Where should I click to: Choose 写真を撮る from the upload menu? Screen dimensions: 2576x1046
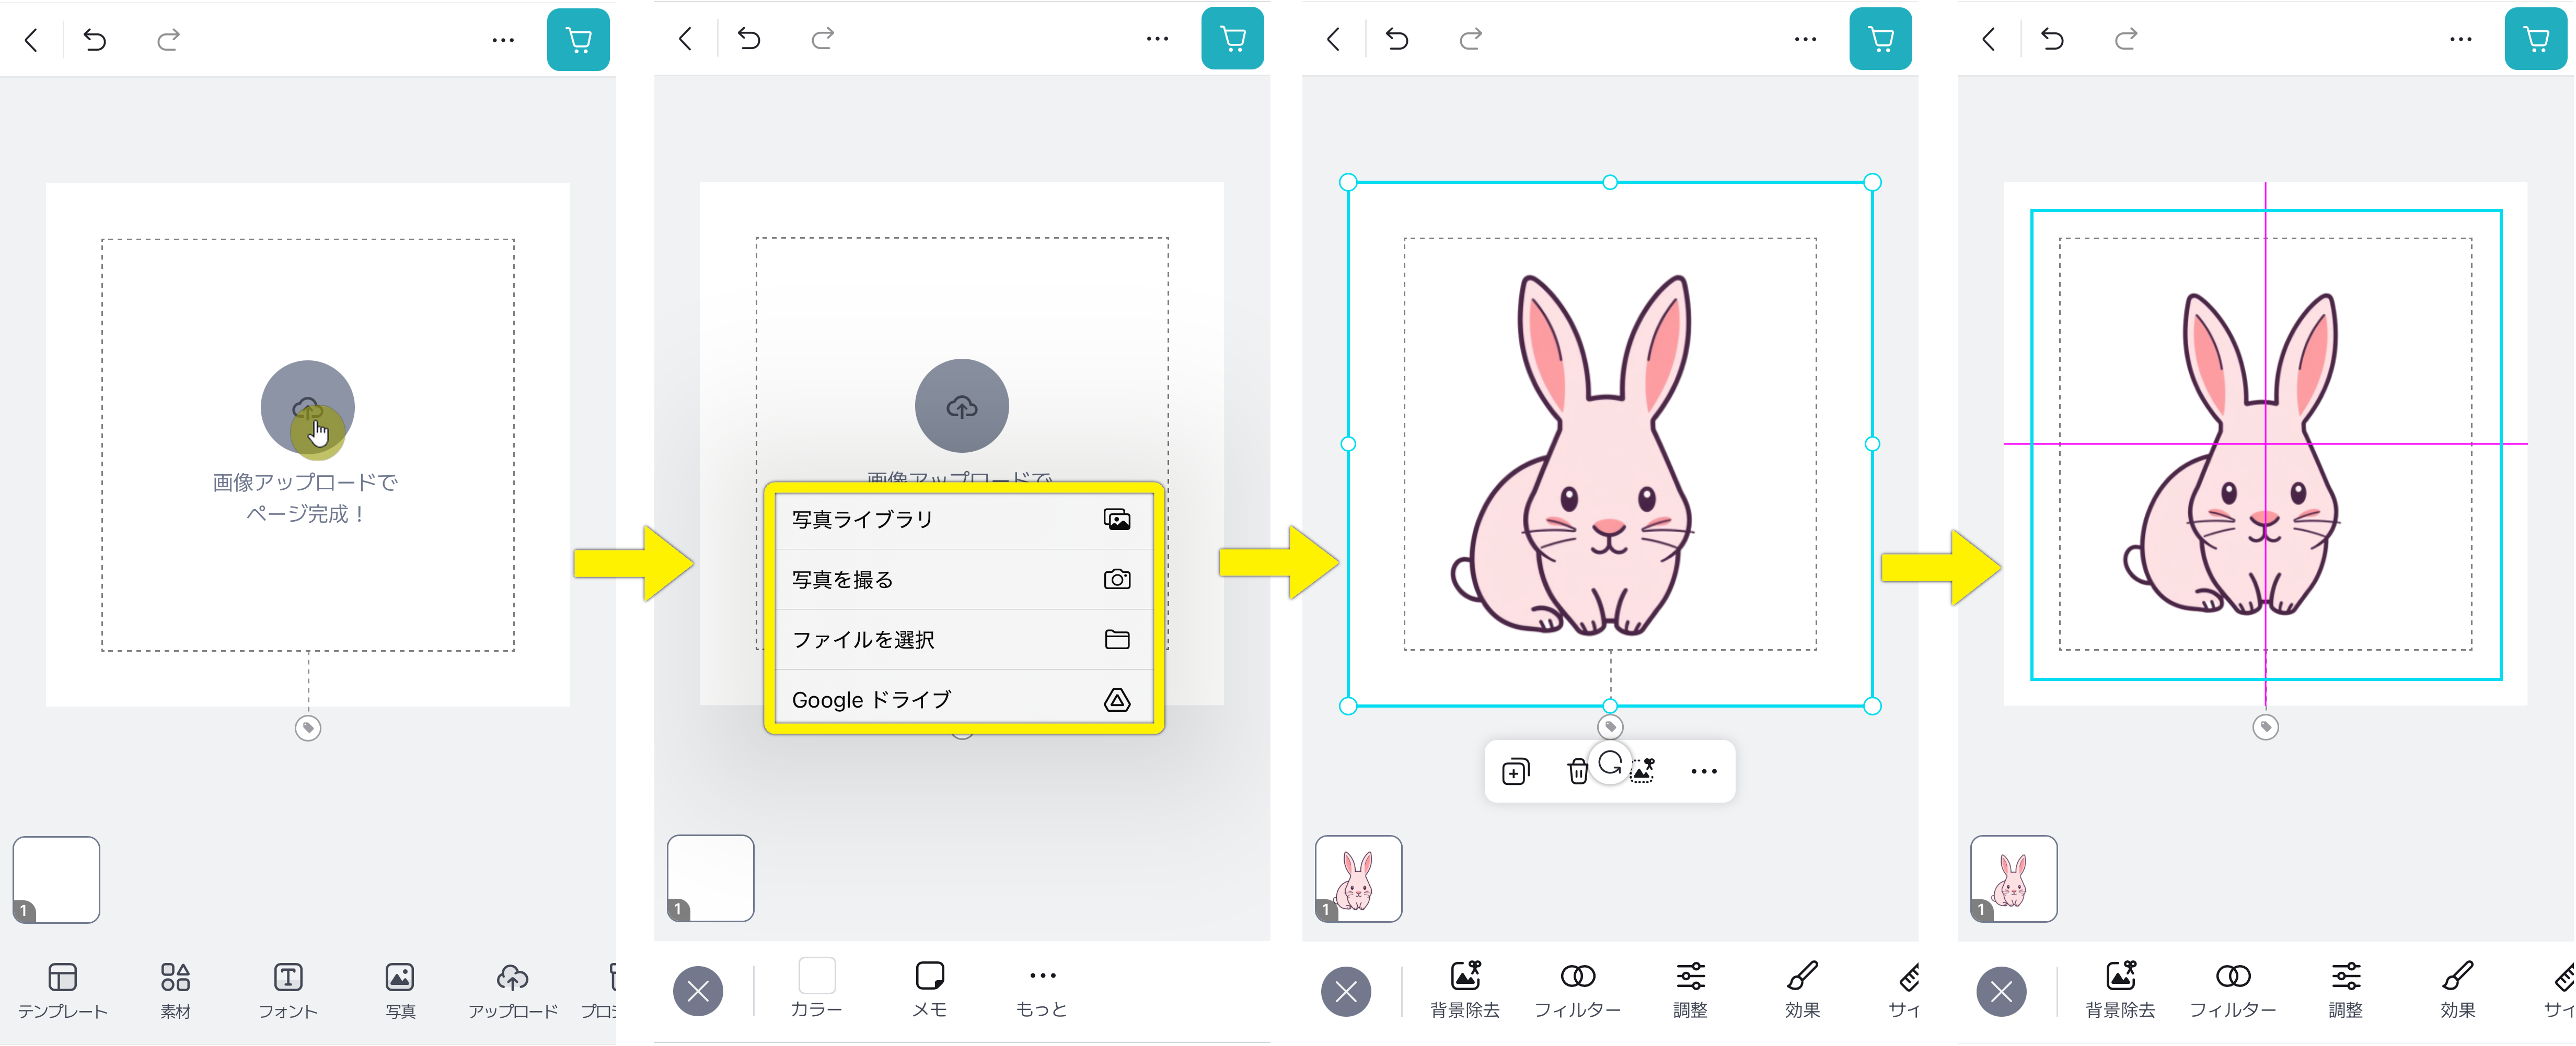tap(963, 580)
